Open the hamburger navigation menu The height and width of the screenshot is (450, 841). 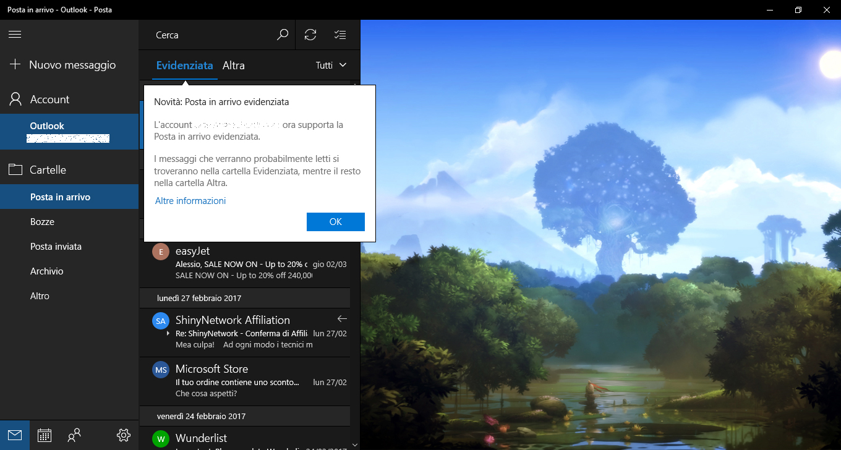[x=15, y=35]
